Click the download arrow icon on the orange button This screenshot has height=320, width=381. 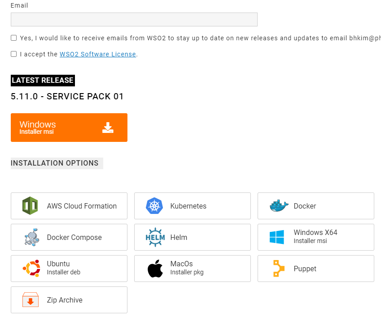(108, 128)
